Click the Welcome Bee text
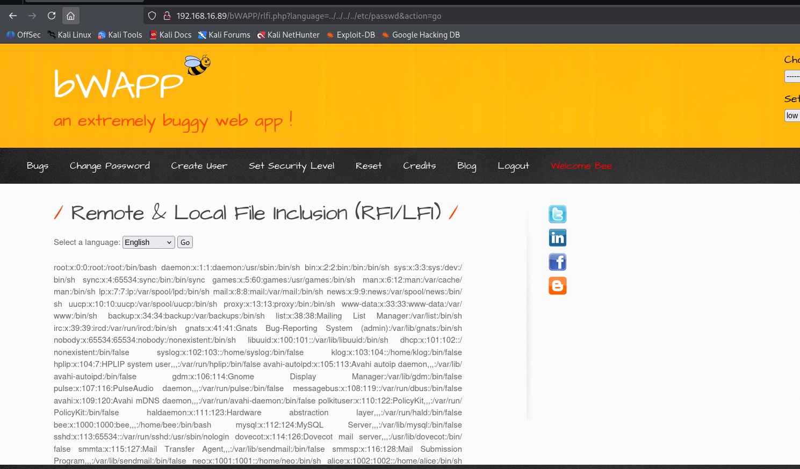 581,165
